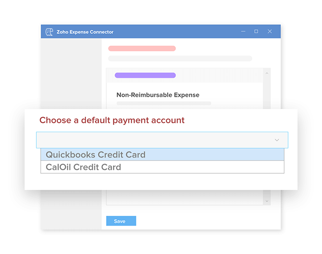
Task: Maximize the Zoho Expense Connector window
Action: 256,32
